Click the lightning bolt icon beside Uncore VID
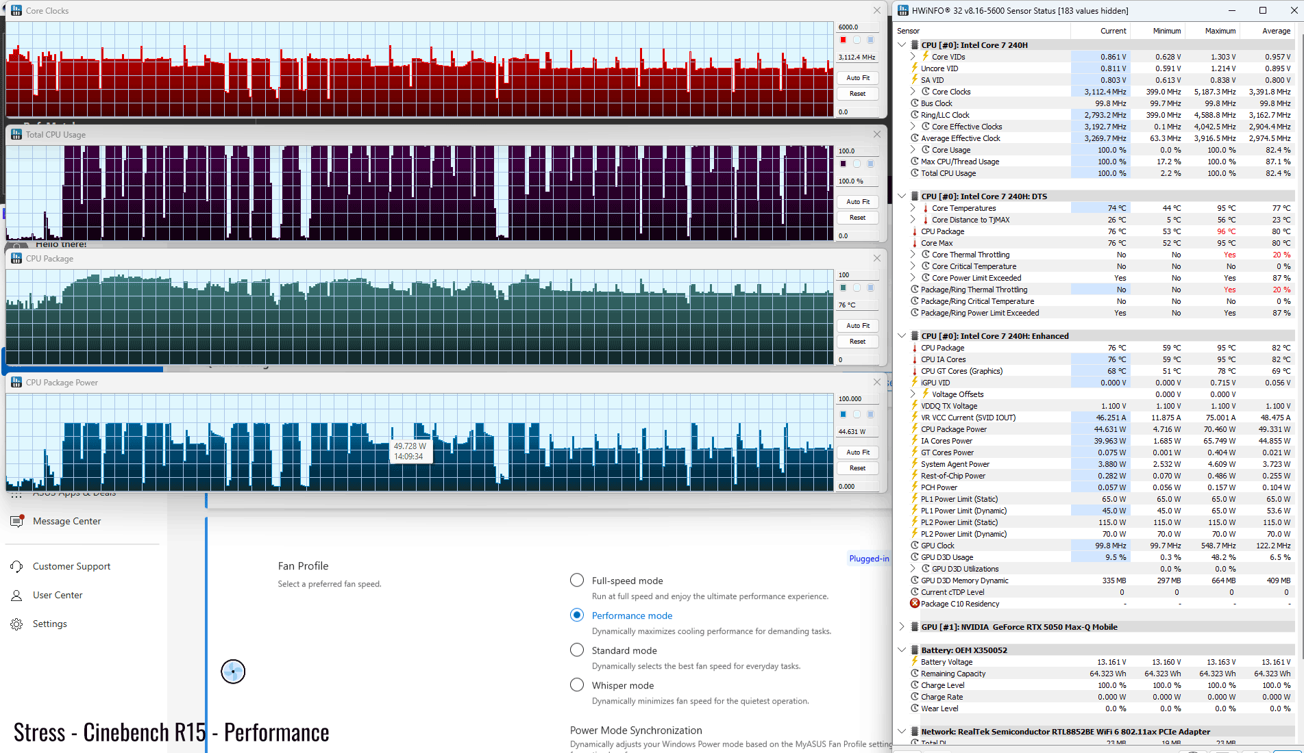The width and height of the screenshot is (1304, 753). coord(914,68)
